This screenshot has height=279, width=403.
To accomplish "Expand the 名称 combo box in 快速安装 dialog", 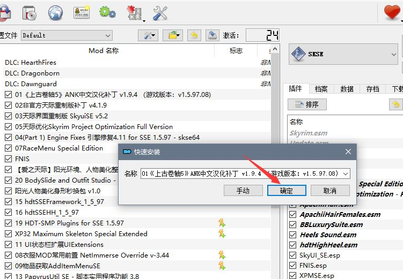I will (x=346, y=174).
